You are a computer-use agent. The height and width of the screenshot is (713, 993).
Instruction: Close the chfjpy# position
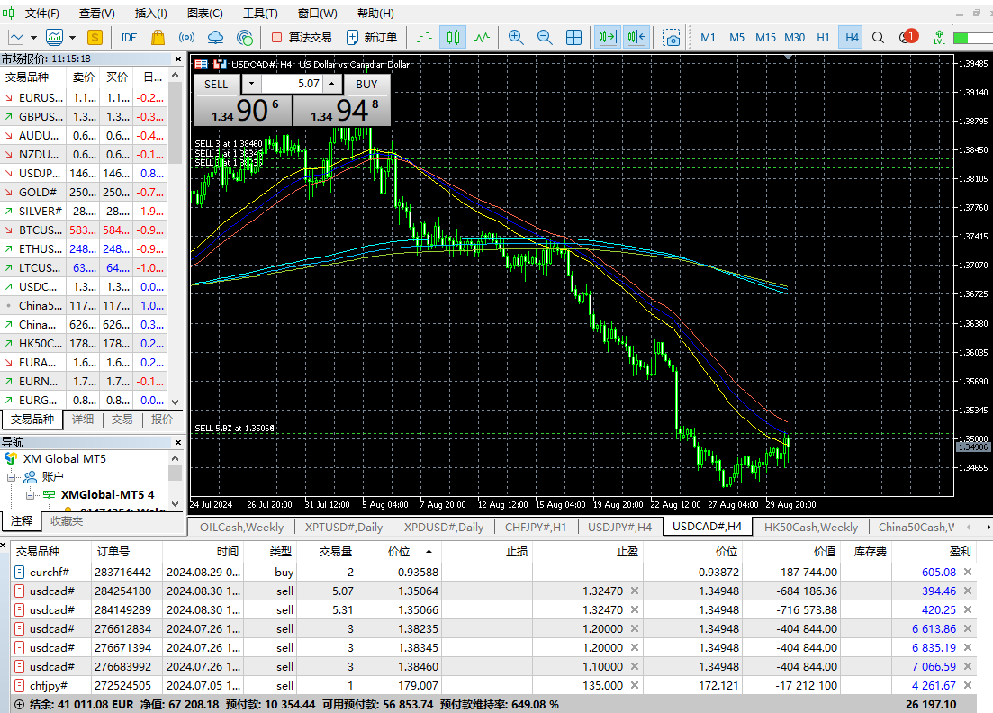[x=968, y=685]
